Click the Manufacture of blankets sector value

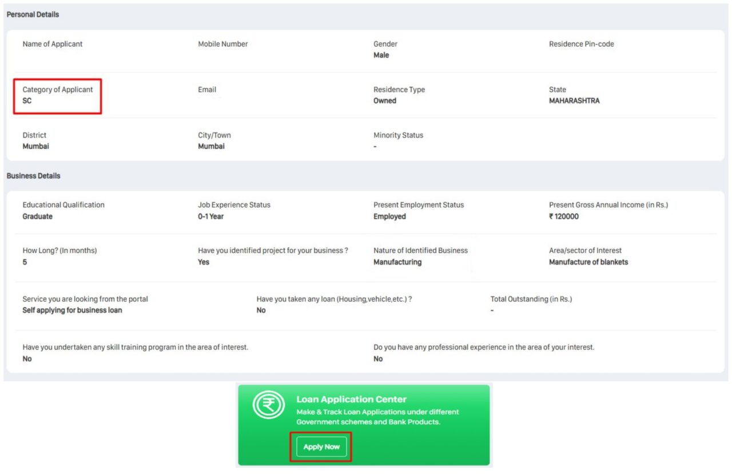click(x=588, y=263)
